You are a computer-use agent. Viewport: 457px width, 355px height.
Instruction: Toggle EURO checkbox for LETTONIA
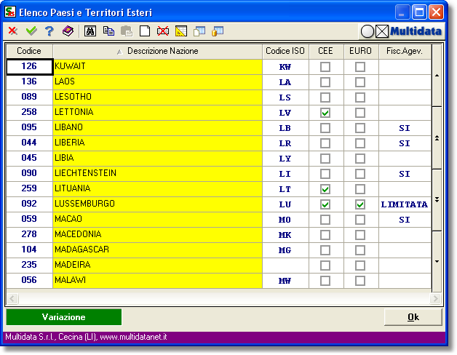[x=360, y=113]
